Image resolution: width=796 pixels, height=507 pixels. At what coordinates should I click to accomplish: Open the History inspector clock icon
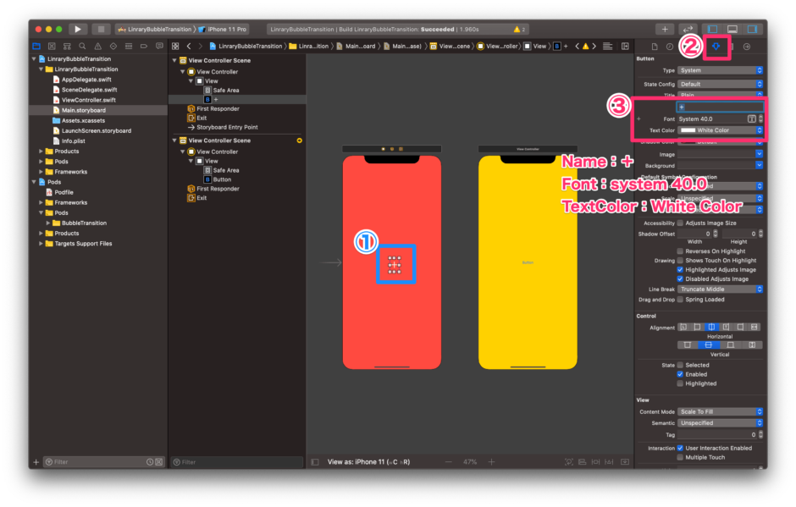click(x=669, y=45)
